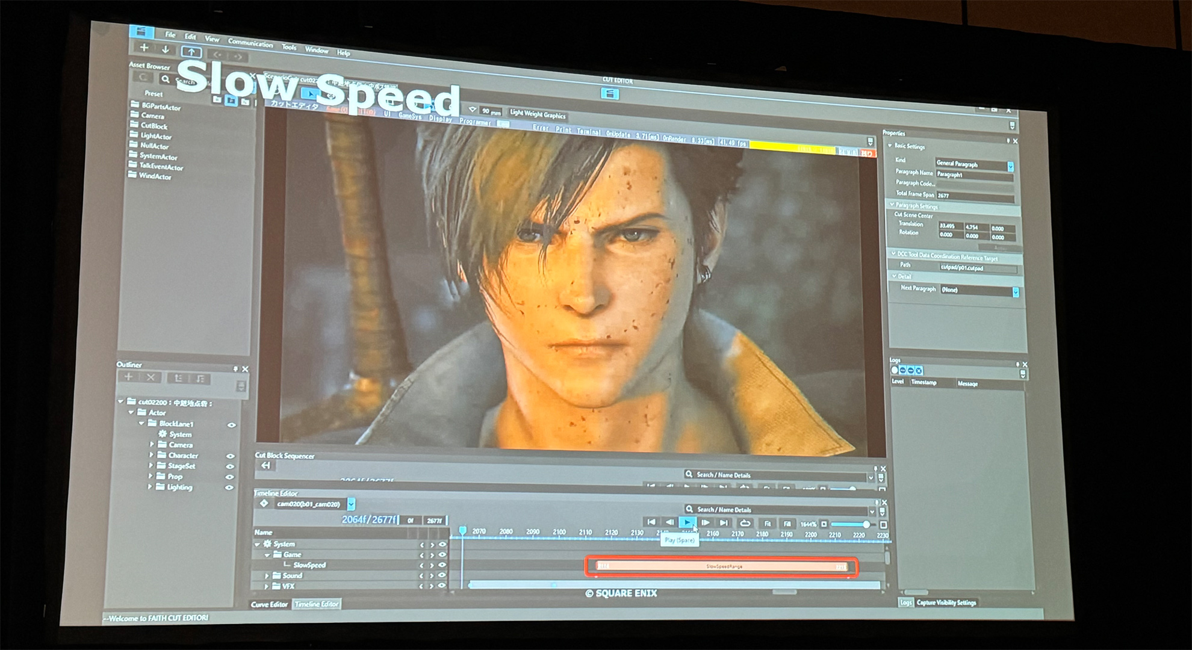Toggle loop playback in Timeline Editor

(x=745, y=523)
